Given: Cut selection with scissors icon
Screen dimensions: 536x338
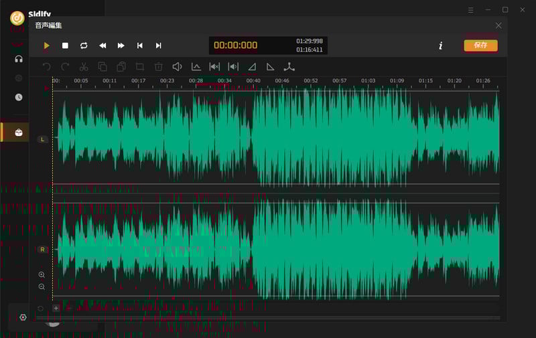Looking at the screenshot, I should point(84,66).
